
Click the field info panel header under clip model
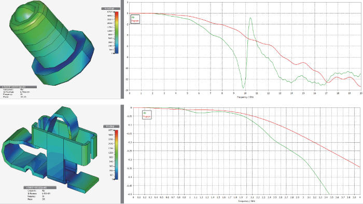40,187
